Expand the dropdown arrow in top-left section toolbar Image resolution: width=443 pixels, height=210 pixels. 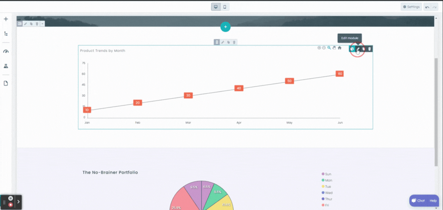point(42,24)
